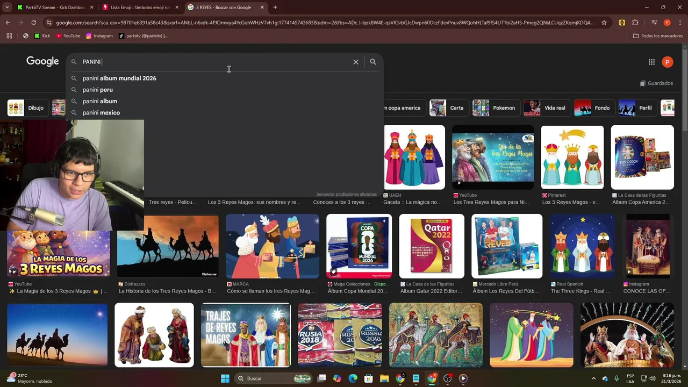Filter images by Vida real chip
The image size is (688, 387).
pos(547,108)
